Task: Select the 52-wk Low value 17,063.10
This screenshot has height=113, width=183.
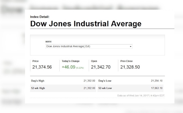Action: pyautogui.click(x=157, y=88)
